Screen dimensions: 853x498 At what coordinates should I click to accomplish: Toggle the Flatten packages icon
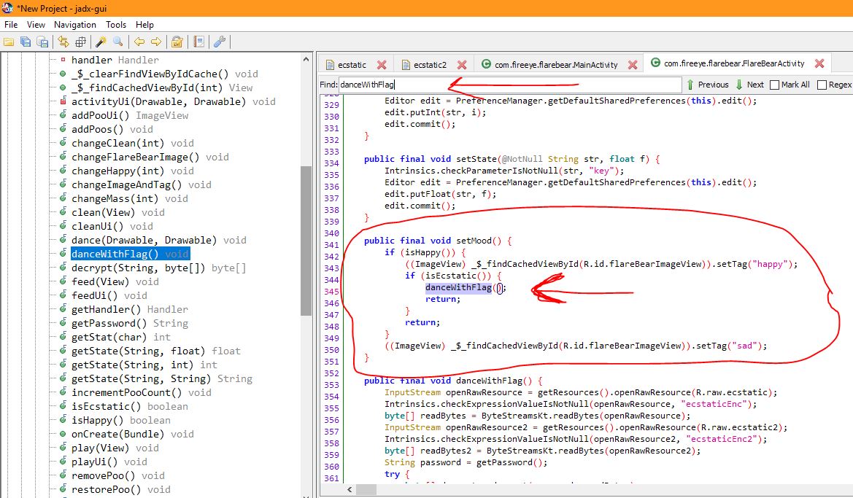pos(80,42)
